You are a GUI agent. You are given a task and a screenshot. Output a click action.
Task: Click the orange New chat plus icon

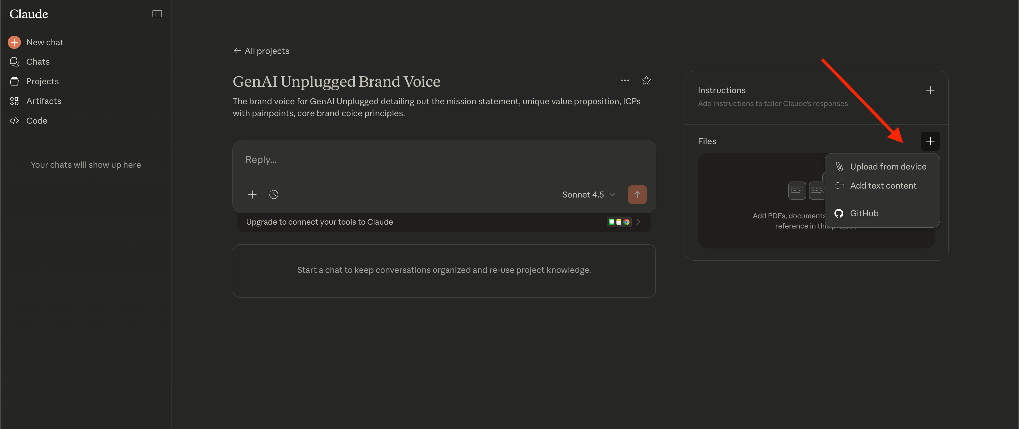coord(14,42)
